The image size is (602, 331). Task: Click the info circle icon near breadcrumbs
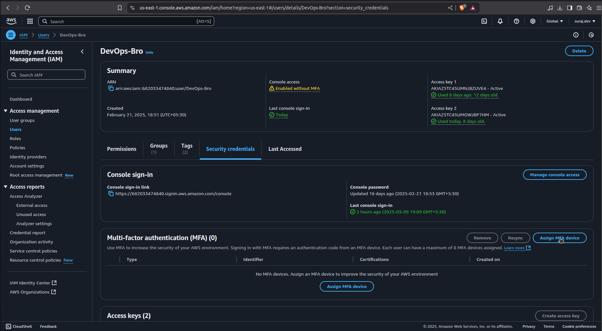pyautogui.click(x=576, y=35)
